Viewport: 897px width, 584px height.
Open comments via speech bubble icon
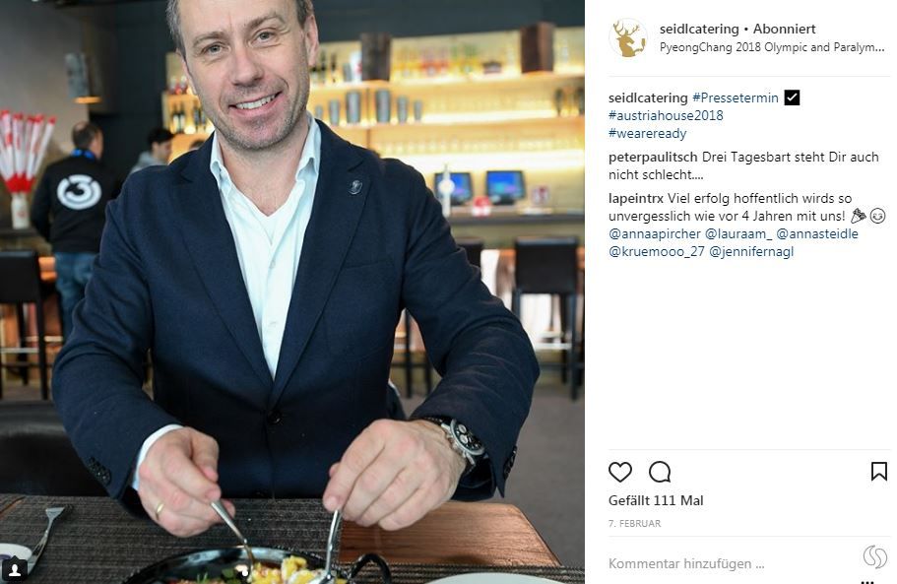click(x=660, y=472)
